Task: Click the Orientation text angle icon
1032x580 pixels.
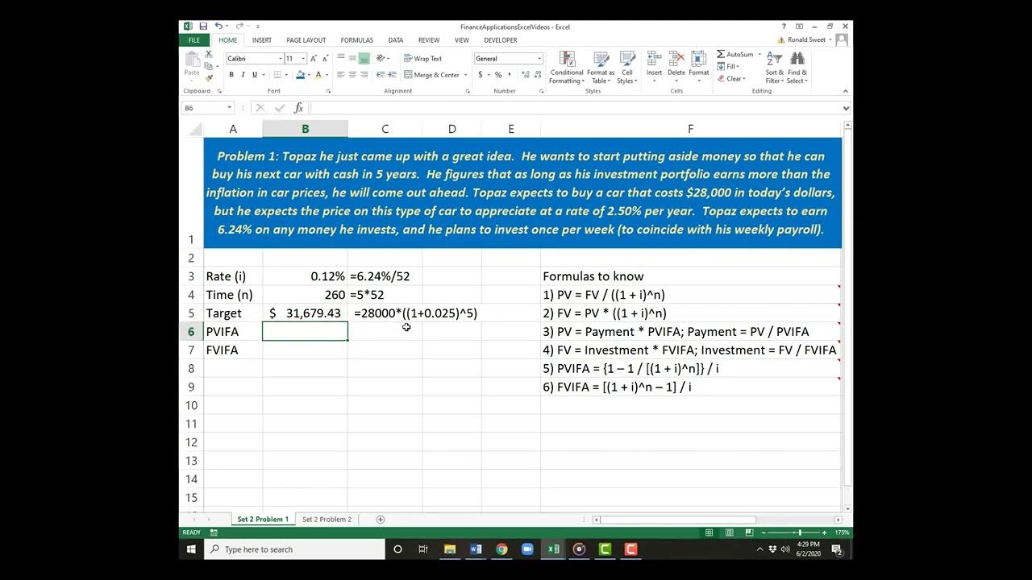Action: point(381,58)
